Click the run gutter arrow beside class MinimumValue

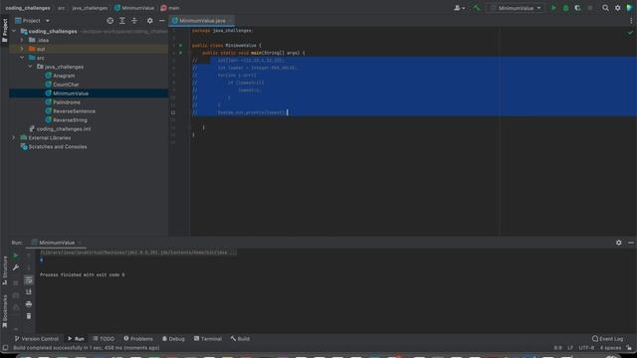[181, 46]
